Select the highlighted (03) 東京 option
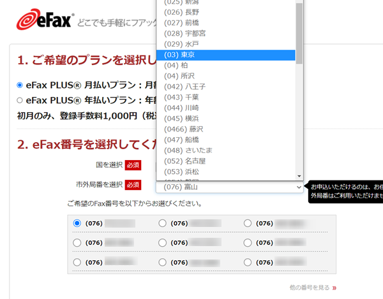 (x=226, y=55)
